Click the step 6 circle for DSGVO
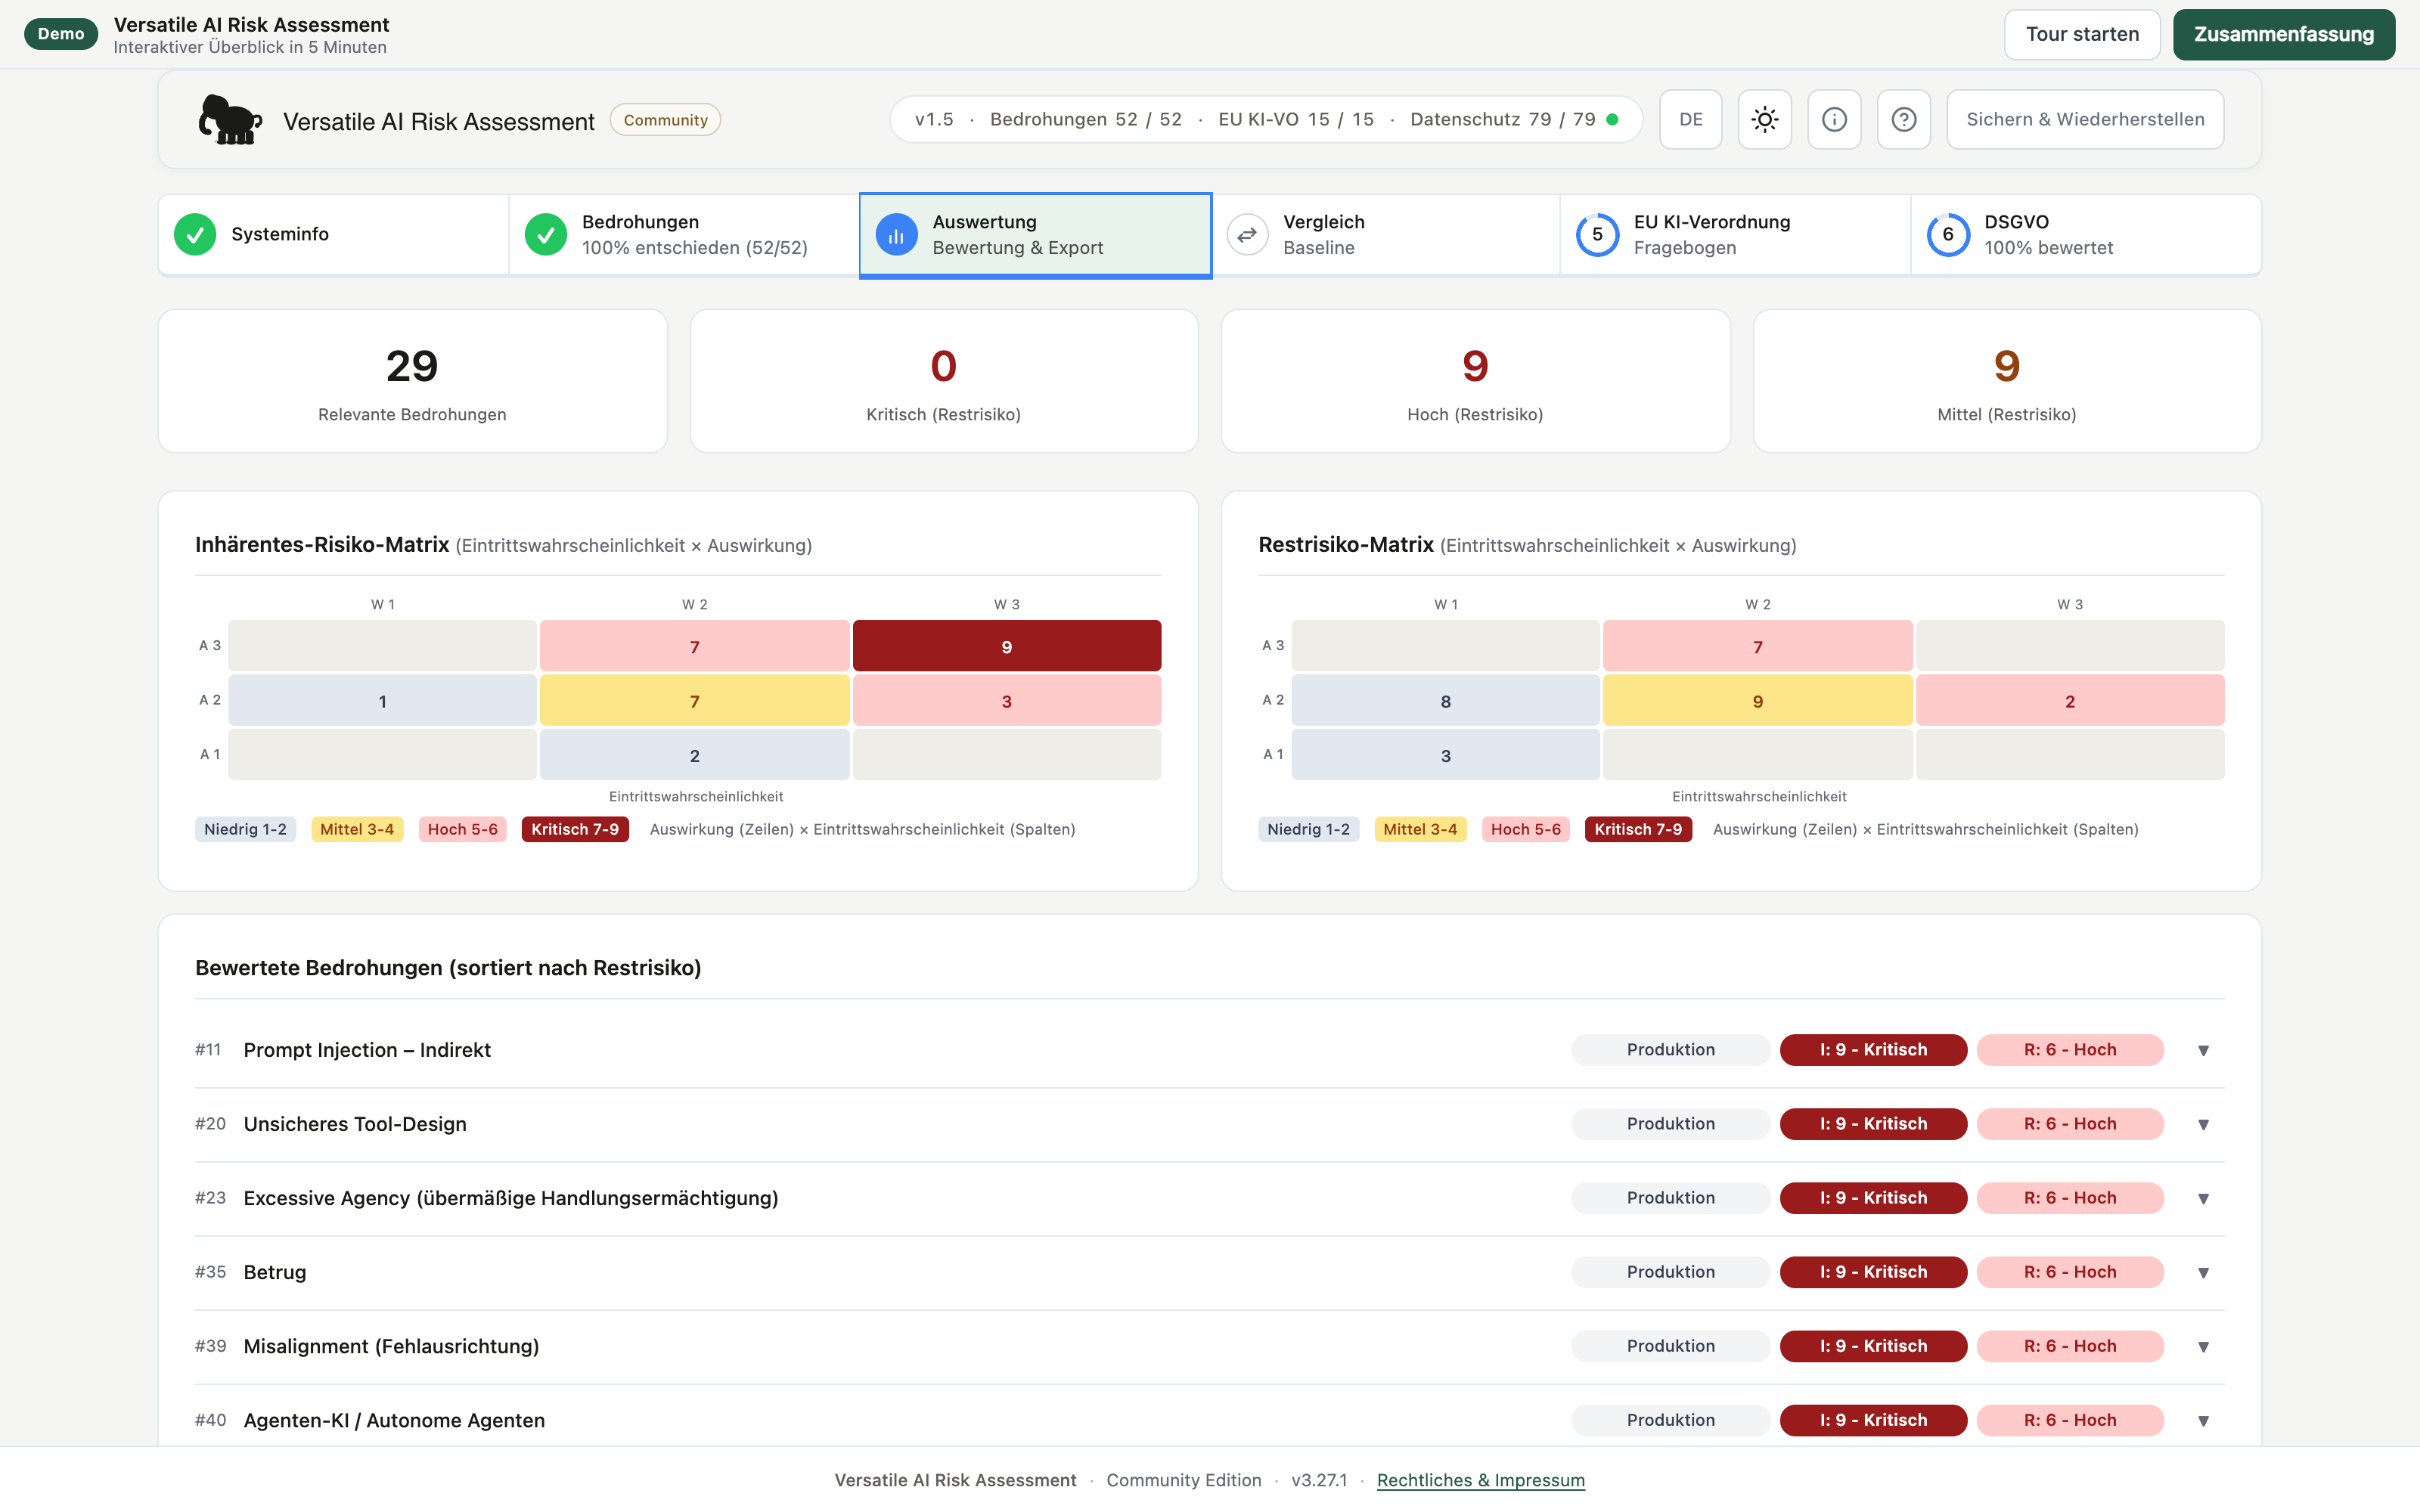Viewport: 2420px width, 1512px height. click(x=1948, y=235)
